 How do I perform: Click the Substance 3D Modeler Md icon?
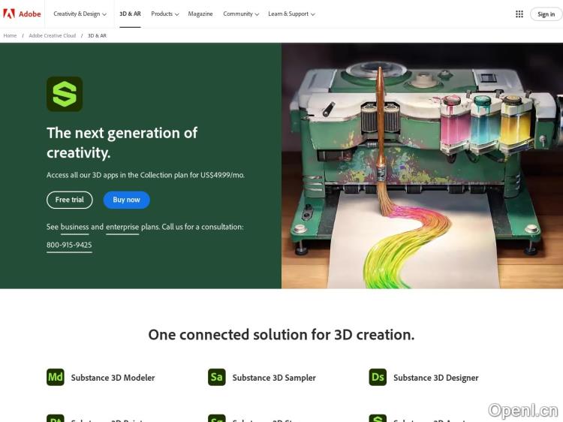(56, 377)
